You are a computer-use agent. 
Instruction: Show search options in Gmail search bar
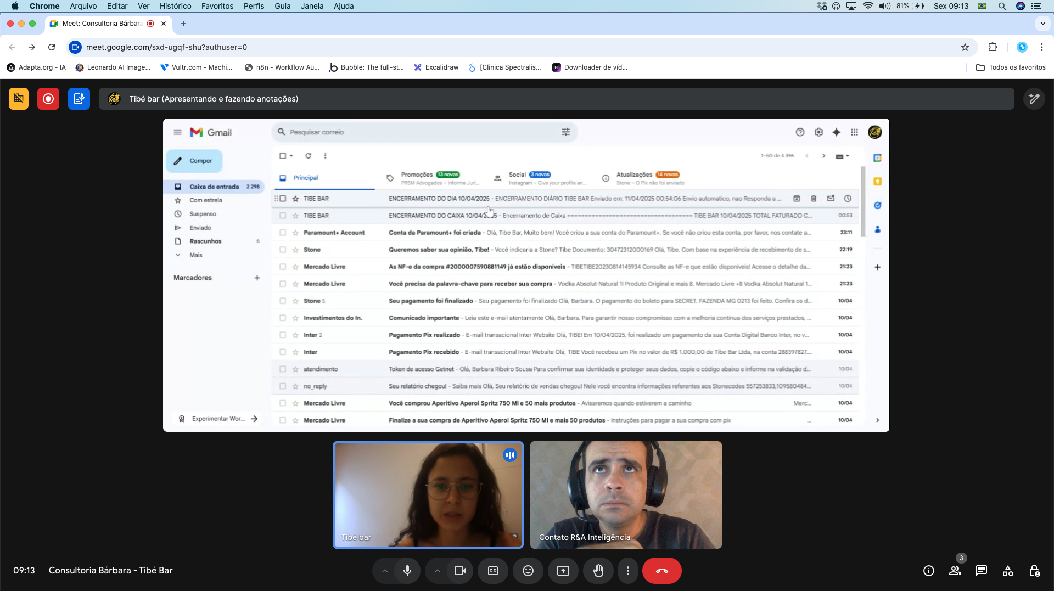(x=565, y=132)
